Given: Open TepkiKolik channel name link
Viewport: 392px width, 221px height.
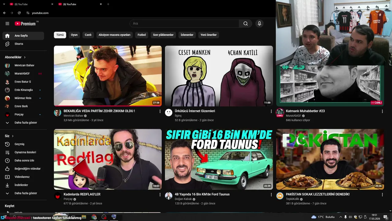Looking at the screenshot, I should (293, 199).
